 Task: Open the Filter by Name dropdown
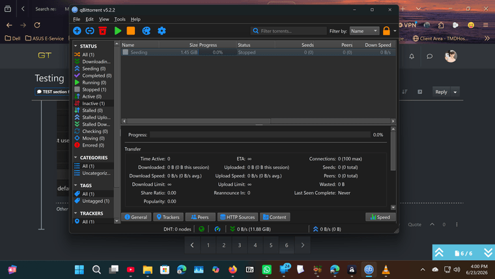364,31
